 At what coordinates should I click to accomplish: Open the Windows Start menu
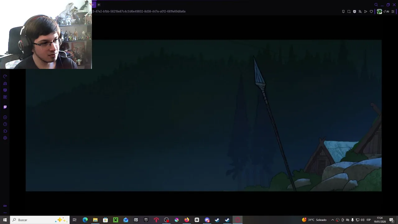5,220
